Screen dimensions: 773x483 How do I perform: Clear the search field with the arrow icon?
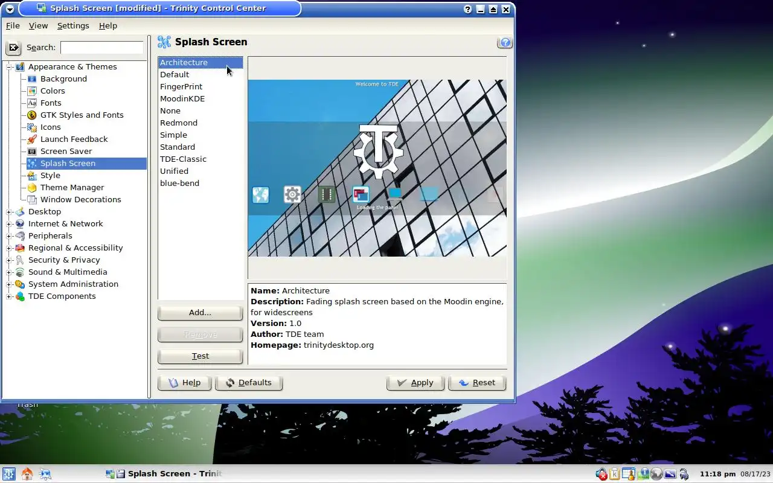pos(13,48)
